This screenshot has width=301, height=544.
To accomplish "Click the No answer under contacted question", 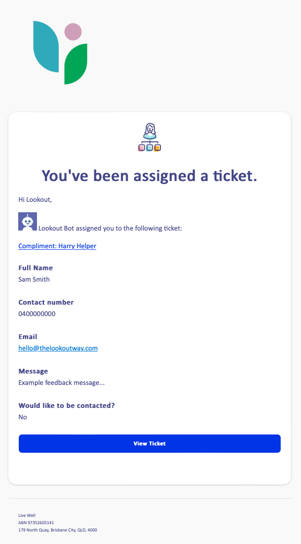I will tap(22, 417).
